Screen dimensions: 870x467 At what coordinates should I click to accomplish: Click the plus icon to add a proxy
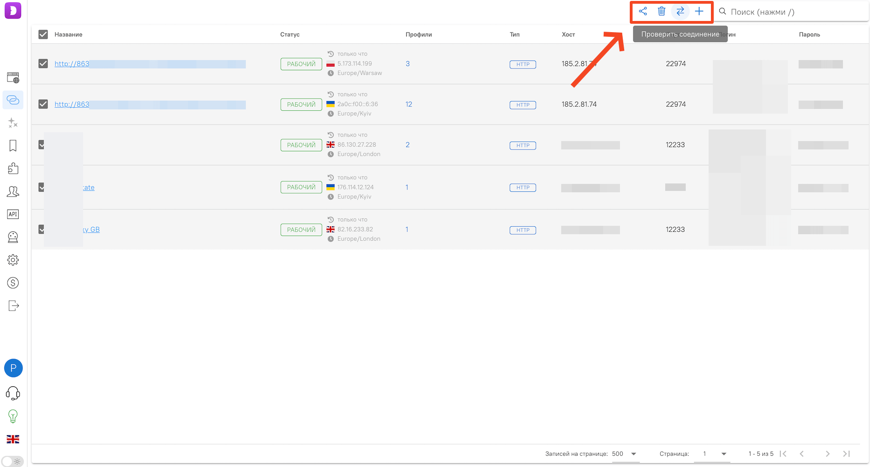point(699,11)
